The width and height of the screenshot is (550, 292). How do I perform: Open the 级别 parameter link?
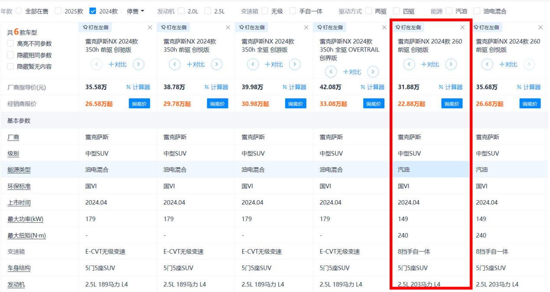point(13,153)
